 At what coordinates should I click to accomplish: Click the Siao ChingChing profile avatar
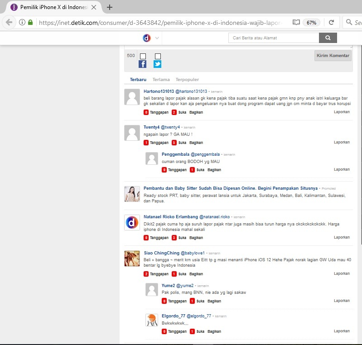pyautogui.click(x=132, y=259)
